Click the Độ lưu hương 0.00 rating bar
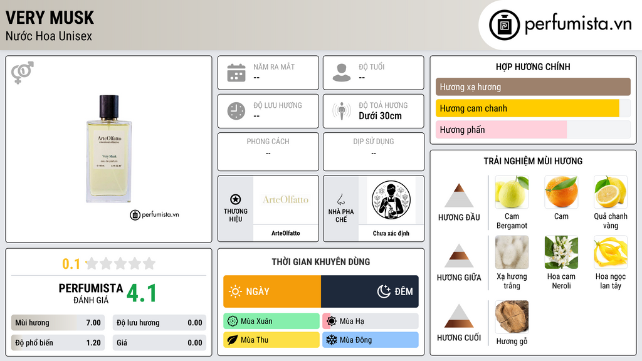 159,323
